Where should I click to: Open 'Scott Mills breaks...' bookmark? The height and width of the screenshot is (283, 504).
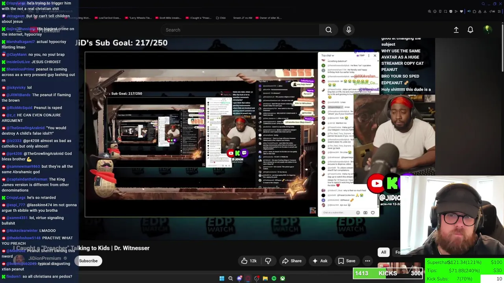(168, 18)
